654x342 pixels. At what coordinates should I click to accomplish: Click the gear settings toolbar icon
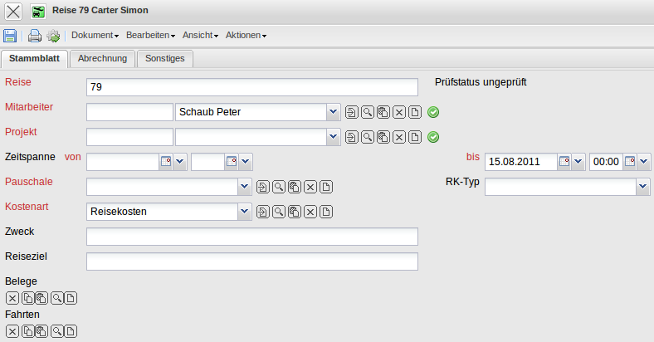pos(53,36)
